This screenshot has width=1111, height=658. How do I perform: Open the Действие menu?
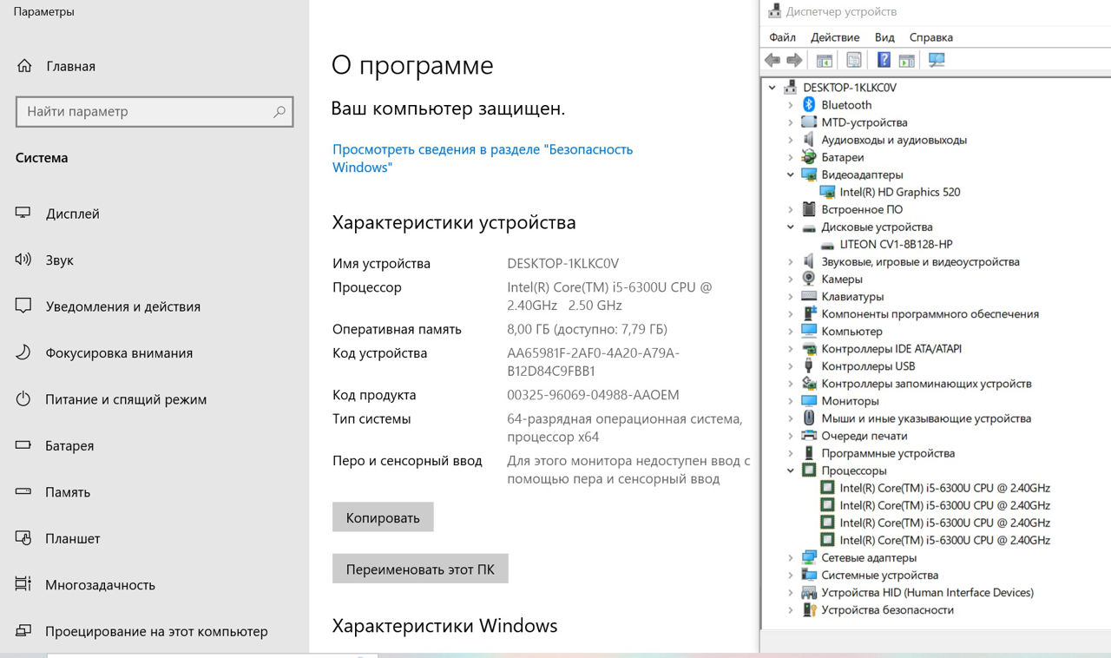pyautogui.click(x=835, y=37)
